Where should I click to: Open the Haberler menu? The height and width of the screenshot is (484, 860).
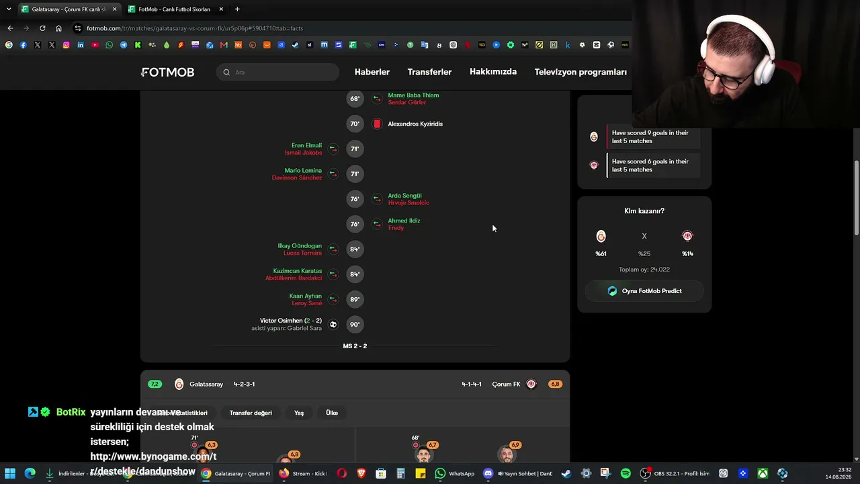[x=372, y=72]
